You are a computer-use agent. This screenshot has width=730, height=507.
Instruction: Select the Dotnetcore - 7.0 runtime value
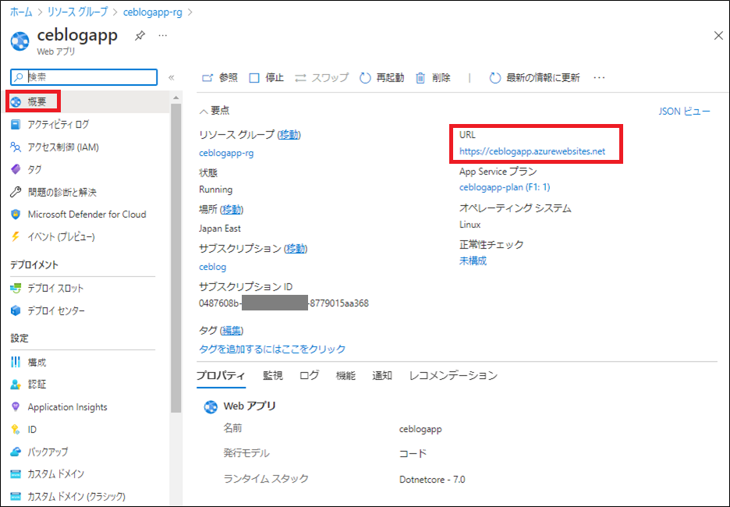(x=432, y=480)
